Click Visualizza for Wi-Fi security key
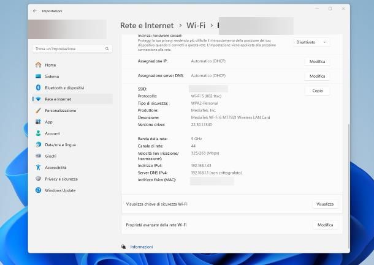This screenshot has width=374, height=265. [x=325, y=204]
